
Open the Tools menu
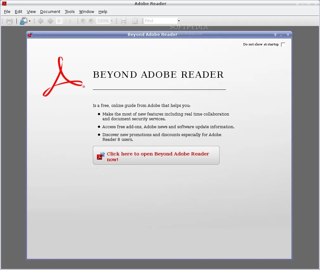[70, 12]
